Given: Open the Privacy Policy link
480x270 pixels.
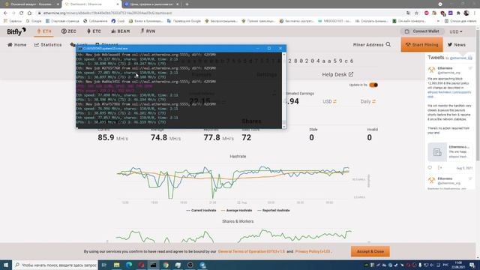Looking at the screenshot, I should coord(313,251).
